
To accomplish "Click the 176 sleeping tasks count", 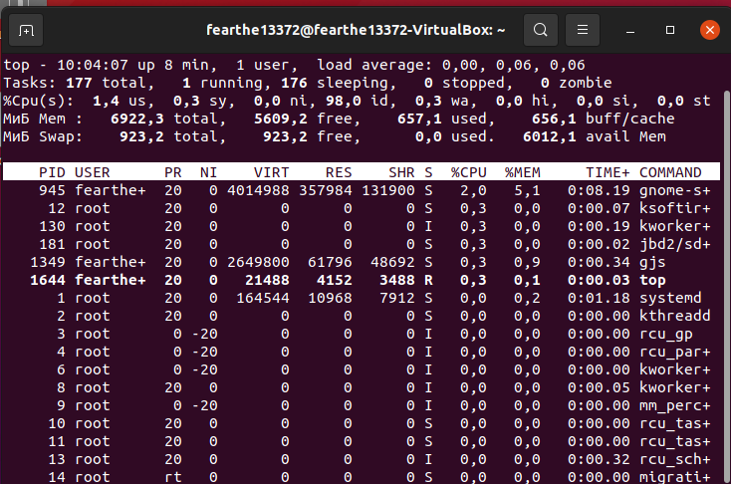I will [294, 83].
